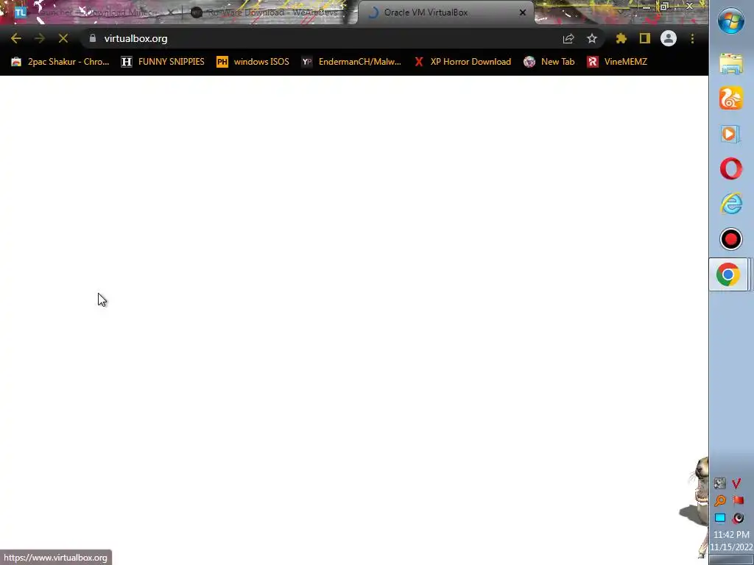Click the orange magnifier tray icon
754x565 pixels.
[720, 500]
